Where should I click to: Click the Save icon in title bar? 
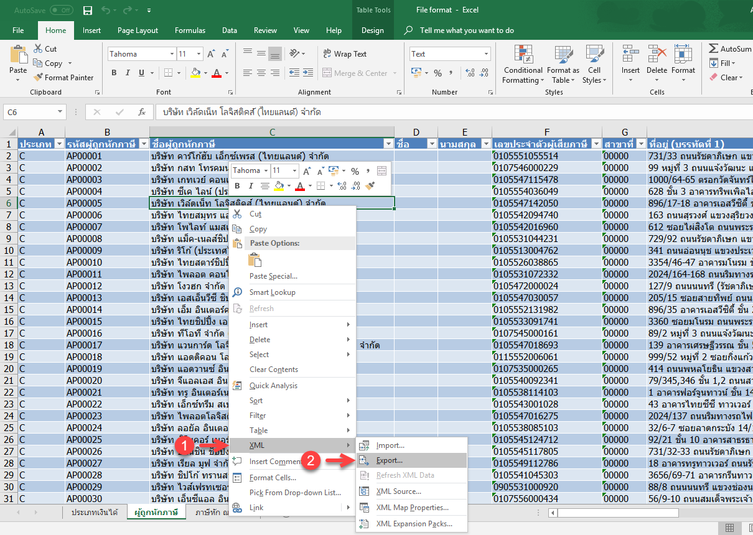(x=88, y=11)
